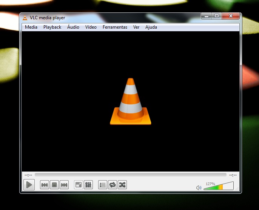Image resolution: width=259 pixels, height=210 pixels.
Task: Skip to next media track
Action: 64,185
